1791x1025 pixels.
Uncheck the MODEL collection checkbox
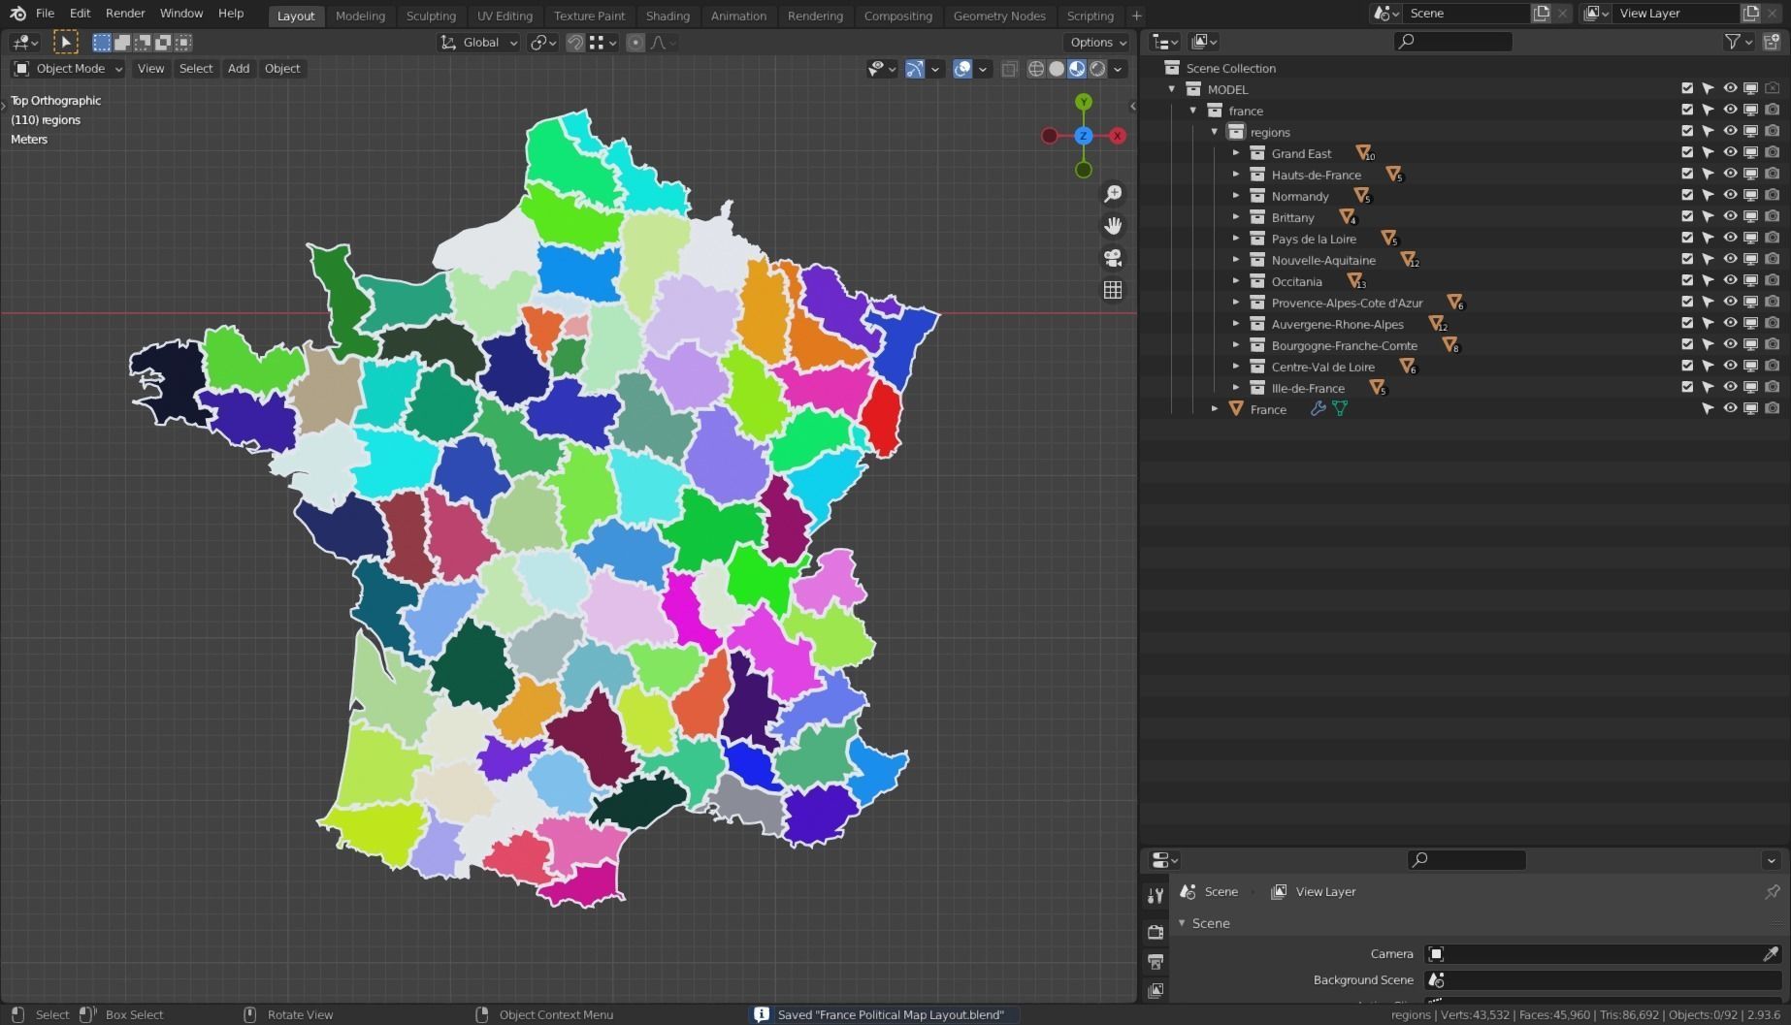1687,89
